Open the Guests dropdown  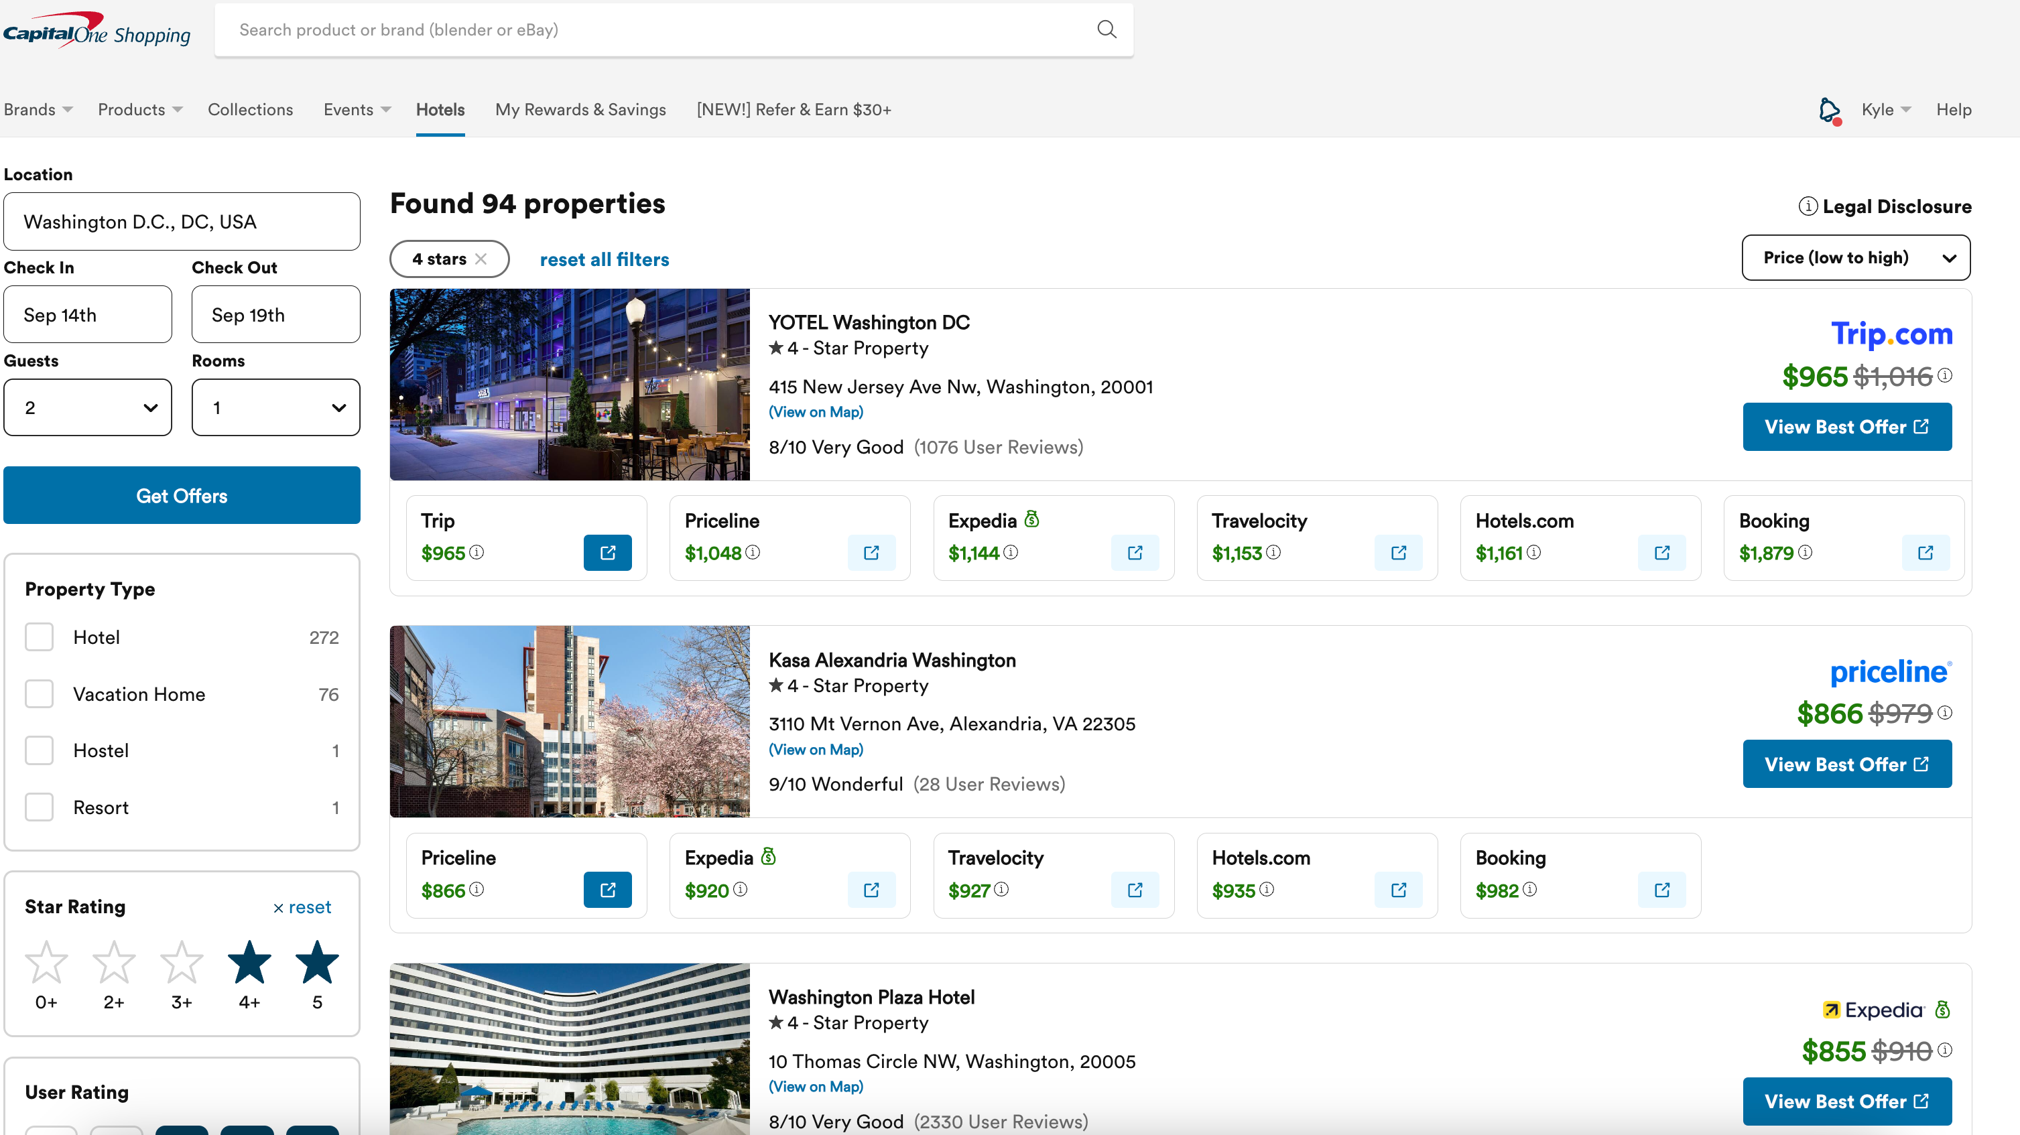coord(88,407)
